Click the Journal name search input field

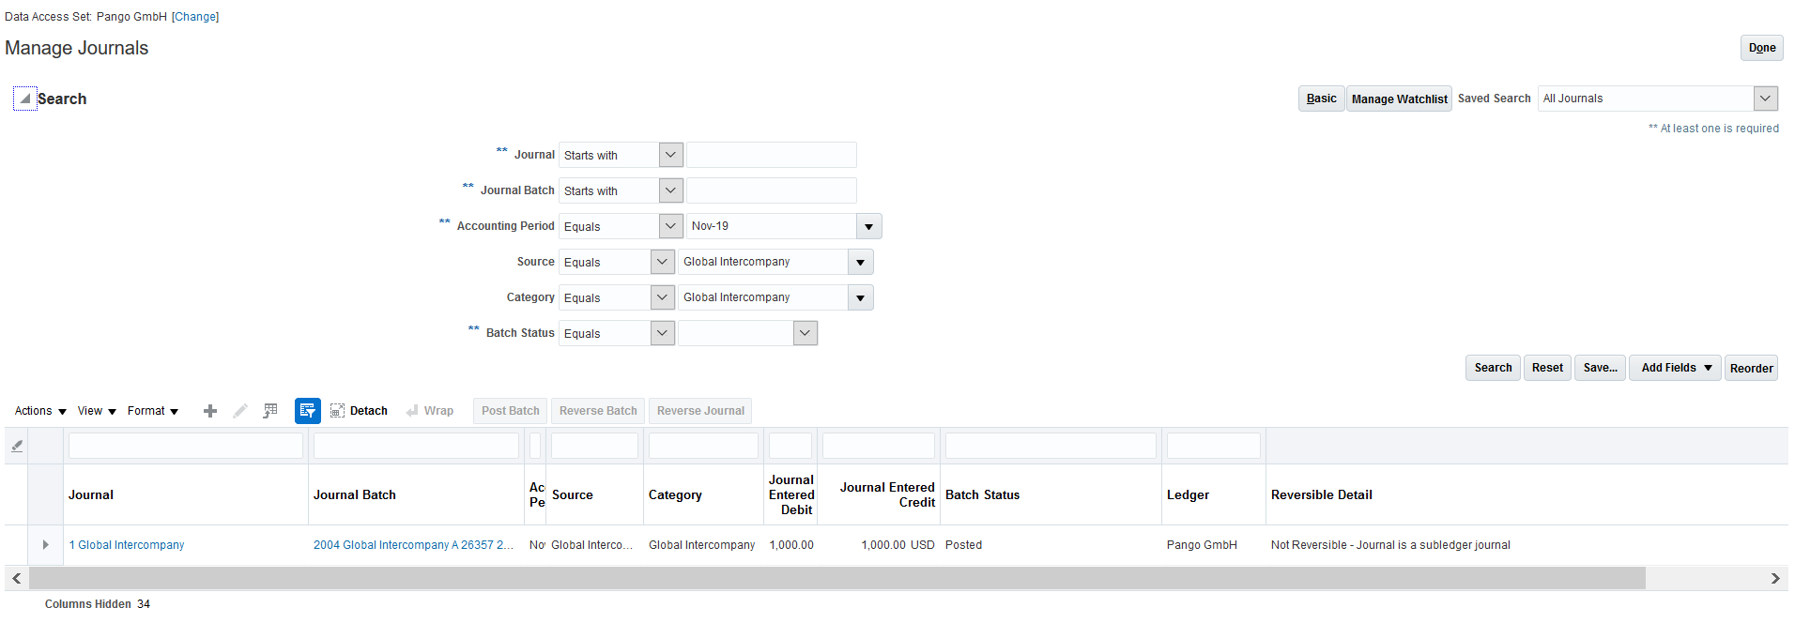(x=771, y=155)
